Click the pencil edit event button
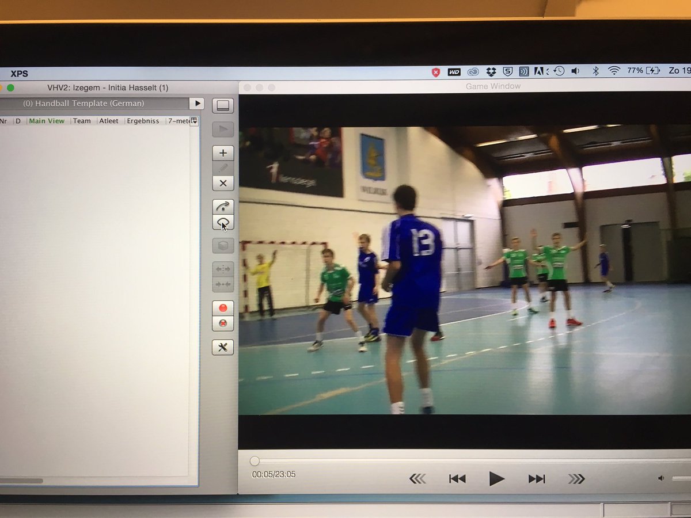The width and height of the screenshot is (691, 518). 223,168
